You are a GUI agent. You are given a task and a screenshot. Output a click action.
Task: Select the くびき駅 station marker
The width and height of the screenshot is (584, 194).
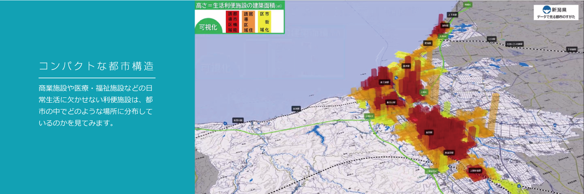491,38
